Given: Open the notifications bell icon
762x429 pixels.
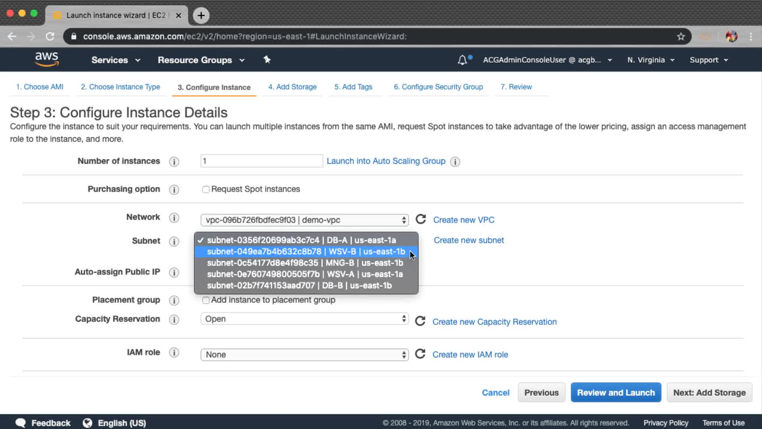Looking at the screenshot, I should pos(462,60).
